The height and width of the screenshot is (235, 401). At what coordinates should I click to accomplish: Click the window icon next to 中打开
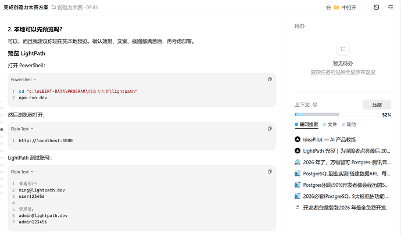coord(376,8)
